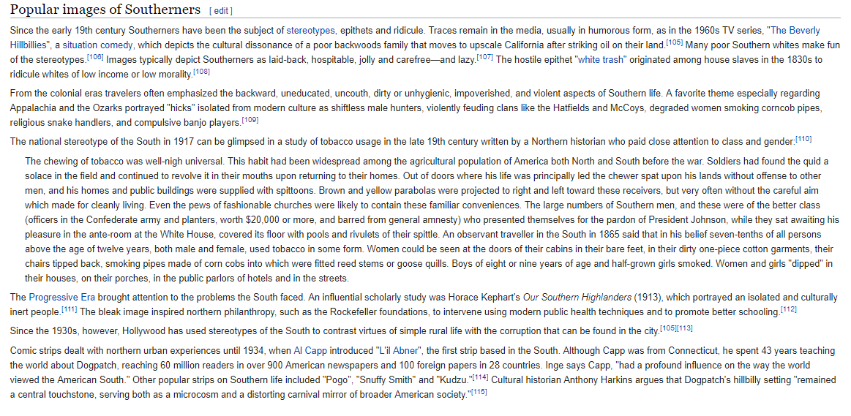The width and height of the screenshot is (851, 416).
Task: Click citation 112 after "better schooling"
Action: (x=789, y=310)
